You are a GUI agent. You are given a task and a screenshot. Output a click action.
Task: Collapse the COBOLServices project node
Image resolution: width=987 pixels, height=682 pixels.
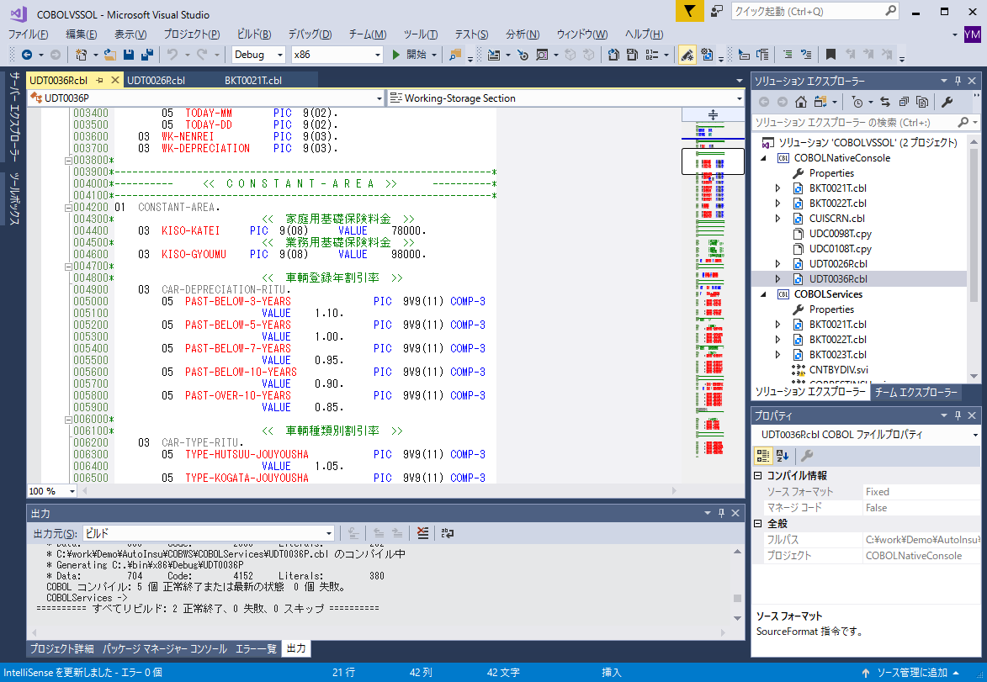[763, 293]
